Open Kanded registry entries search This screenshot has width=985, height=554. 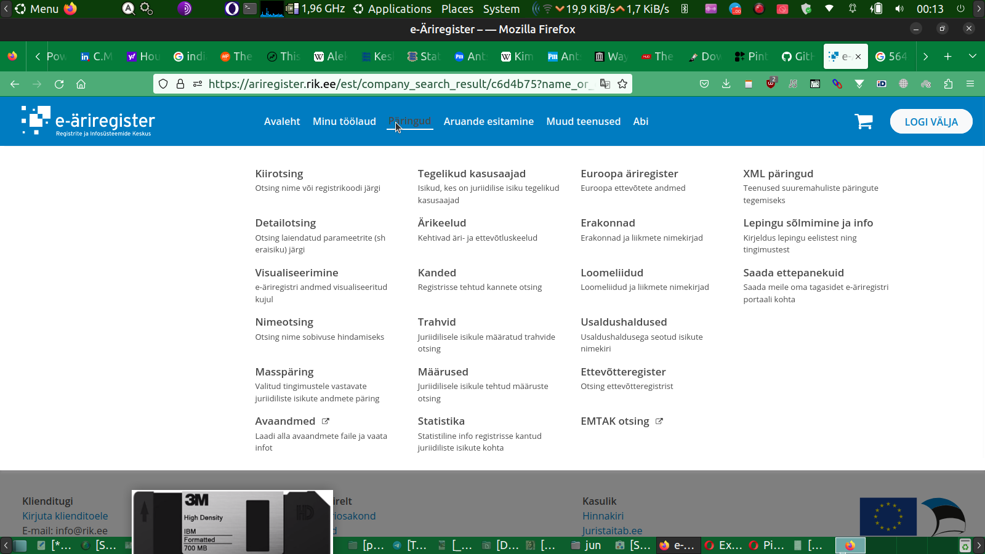pyautogui.click(x=437, y=273)
